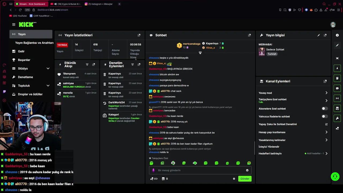Viewport: 343px width, 193px height.
Task: Open chat settings gear near Gönder
Action: 234,179
